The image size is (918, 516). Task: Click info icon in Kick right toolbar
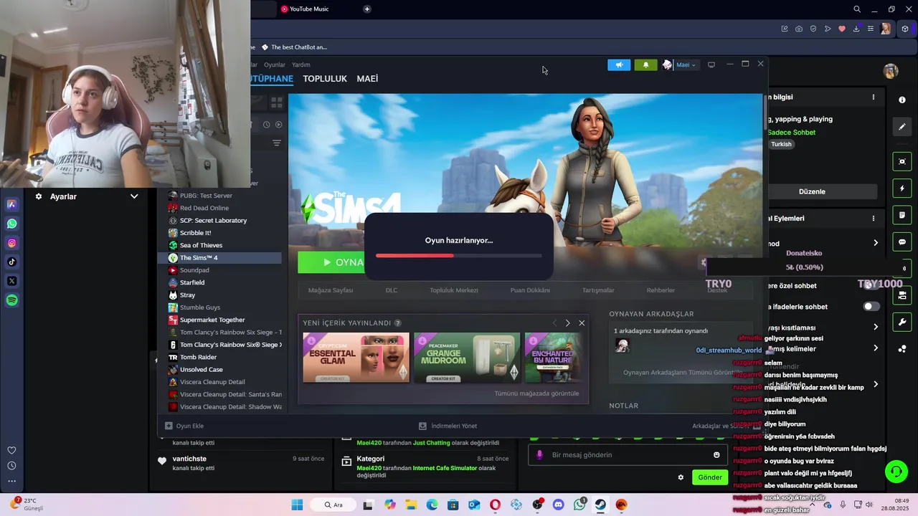[902, 100]
